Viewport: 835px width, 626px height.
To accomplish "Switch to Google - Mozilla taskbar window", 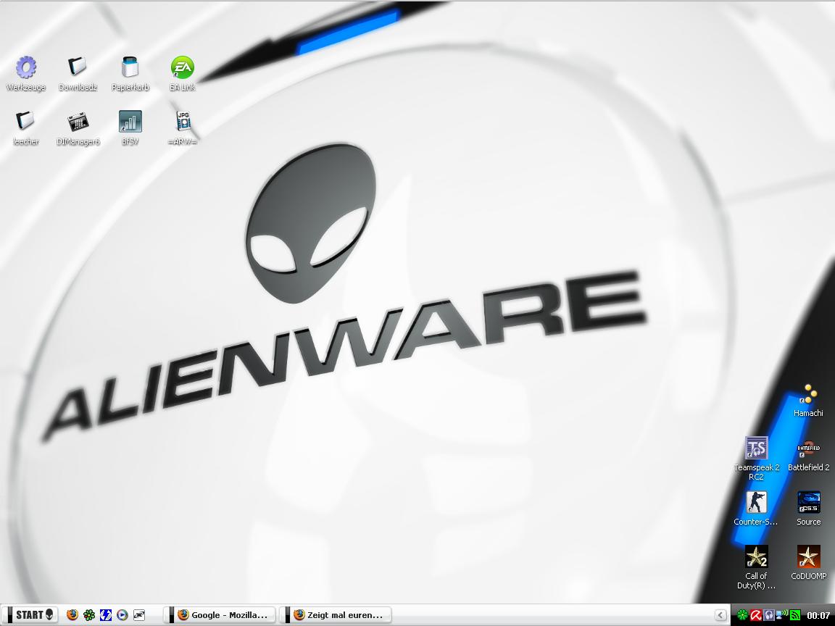I will pos(221,615).
